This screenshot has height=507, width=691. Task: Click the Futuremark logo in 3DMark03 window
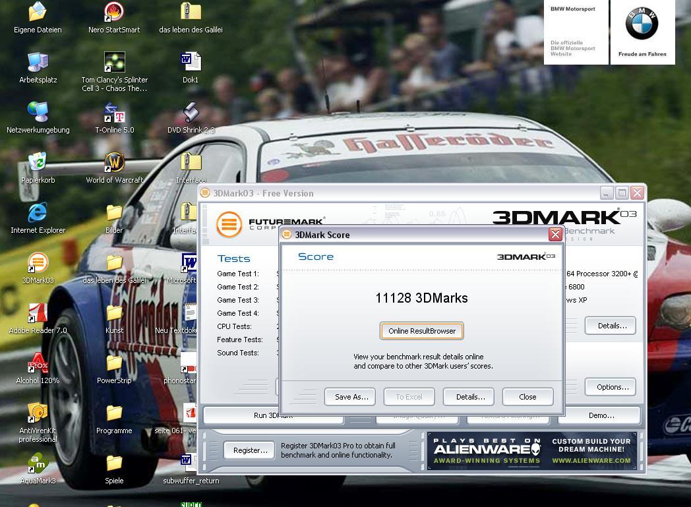click(229, 224)
